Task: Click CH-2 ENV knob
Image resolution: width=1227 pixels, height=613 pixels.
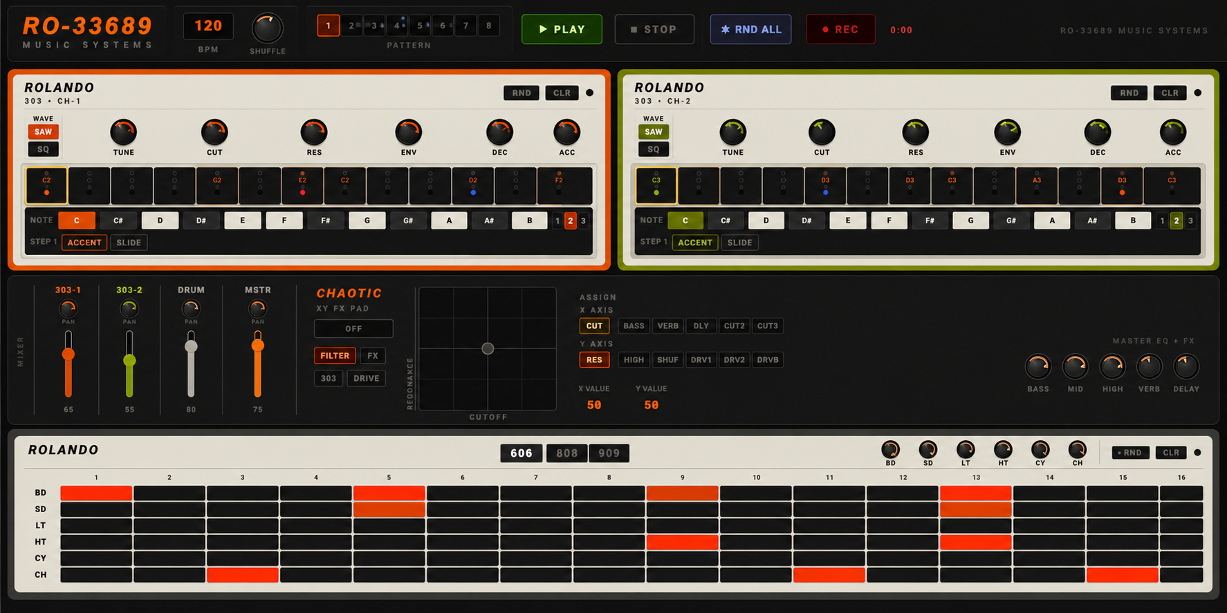Action: (1008, 132)
